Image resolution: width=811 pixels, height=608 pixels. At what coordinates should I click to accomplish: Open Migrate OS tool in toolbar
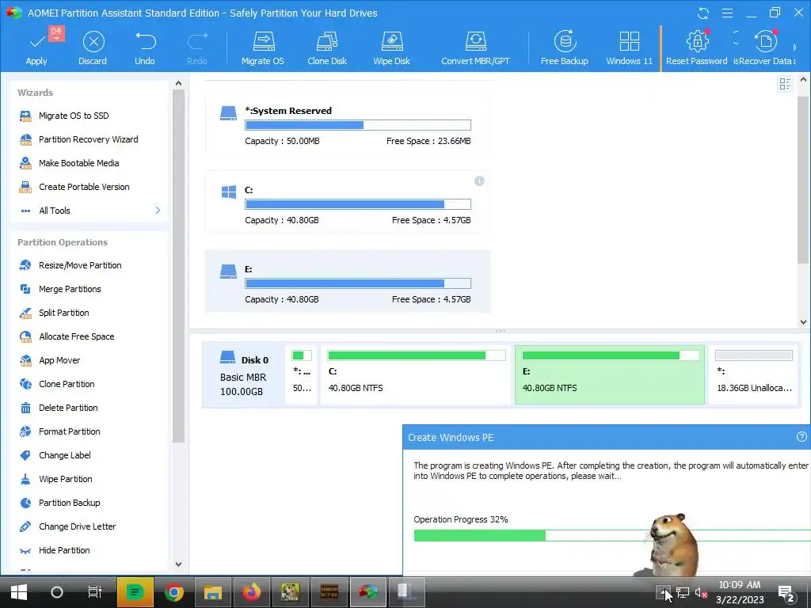tap(263, 48)
